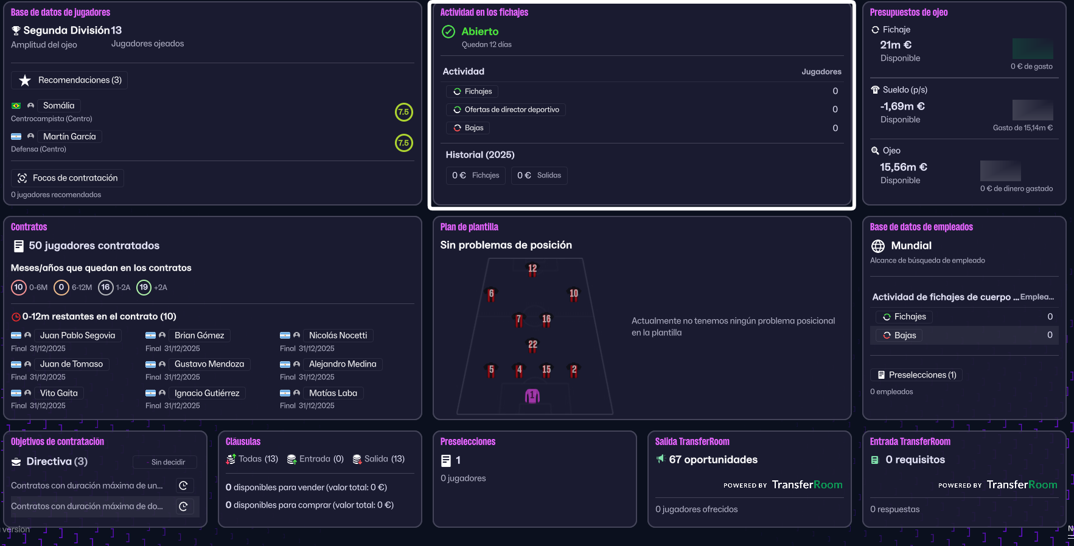Click clock icon on first board objective
Image resolution: width=1074 pixels, height=546 pixels.
(183, 485)
